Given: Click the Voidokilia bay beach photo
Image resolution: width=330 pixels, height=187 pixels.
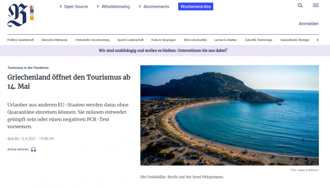Looking at the screenshot, I should coord(229,115).
